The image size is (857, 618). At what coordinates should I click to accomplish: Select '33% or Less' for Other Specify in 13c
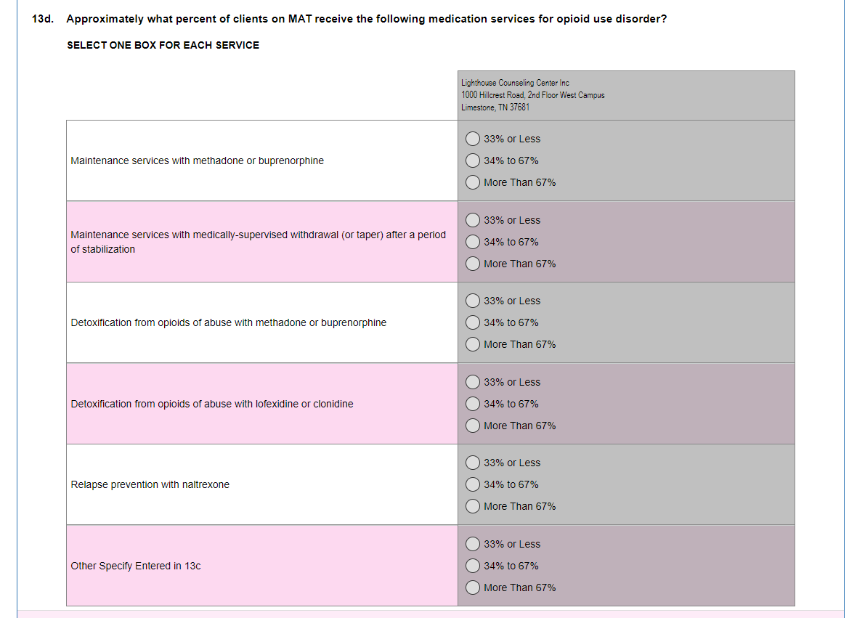tap(473, 544)
